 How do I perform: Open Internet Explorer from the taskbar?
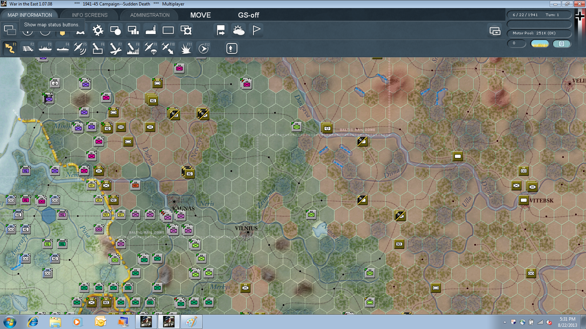(x=33, y=322)
